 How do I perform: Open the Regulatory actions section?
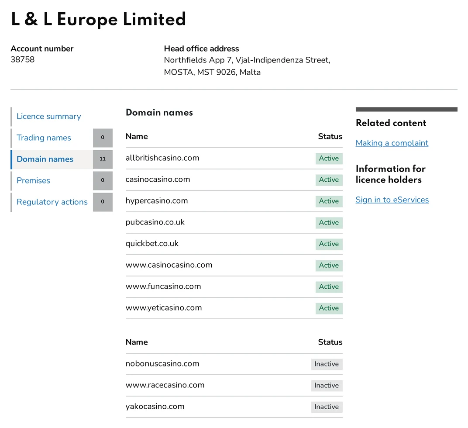click(x=52, y=202)
